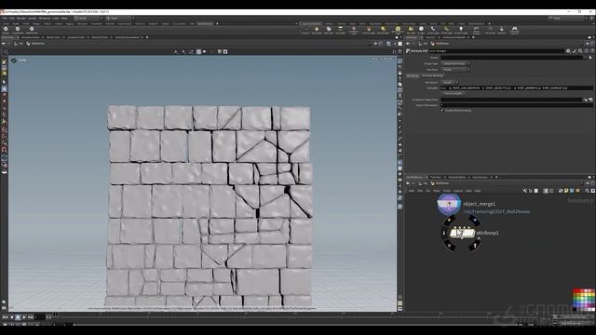The image size is (596, 335).
Task: Switch to the Attribute Bindings tab
Action: (x=433, y=75)
